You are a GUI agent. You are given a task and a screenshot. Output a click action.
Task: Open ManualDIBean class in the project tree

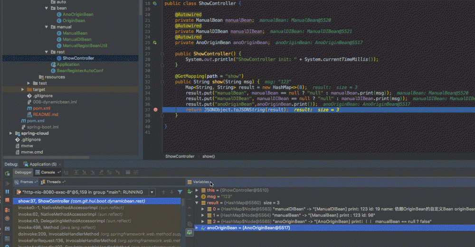[76, 39]
